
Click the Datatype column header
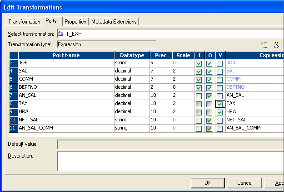click(132, 55)
